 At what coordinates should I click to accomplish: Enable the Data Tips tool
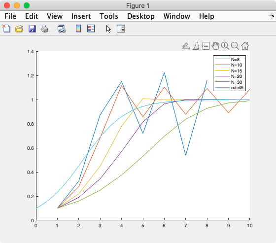click(x=206, y=46)
